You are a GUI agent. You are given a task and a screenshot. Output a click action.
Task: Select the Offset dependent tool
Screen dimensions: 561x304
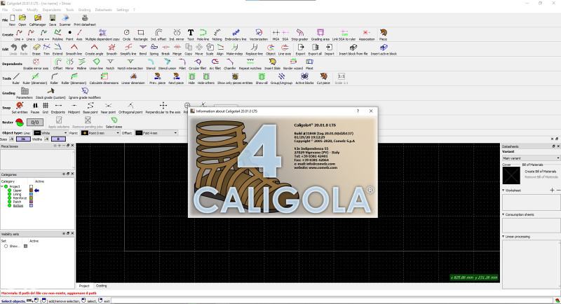(x=58, y=64)
